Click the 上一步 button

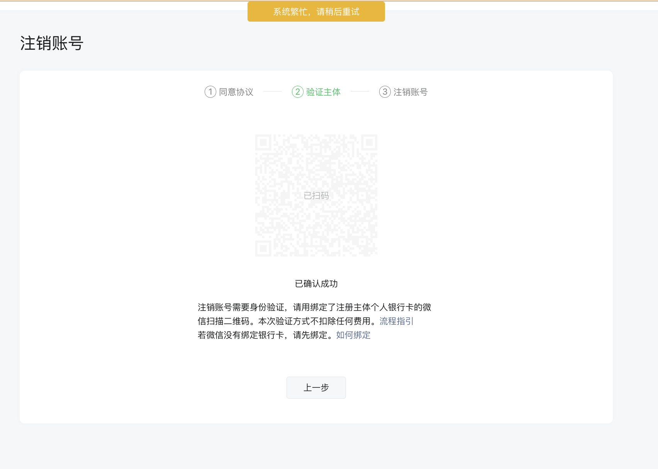(316, 387)
